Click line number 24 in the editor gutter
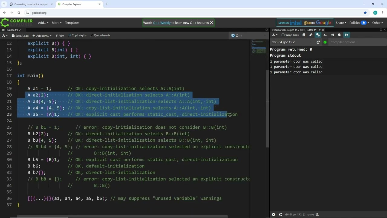Image resolution: width=387 pixels, height=218 pixels. coord(9,121)
